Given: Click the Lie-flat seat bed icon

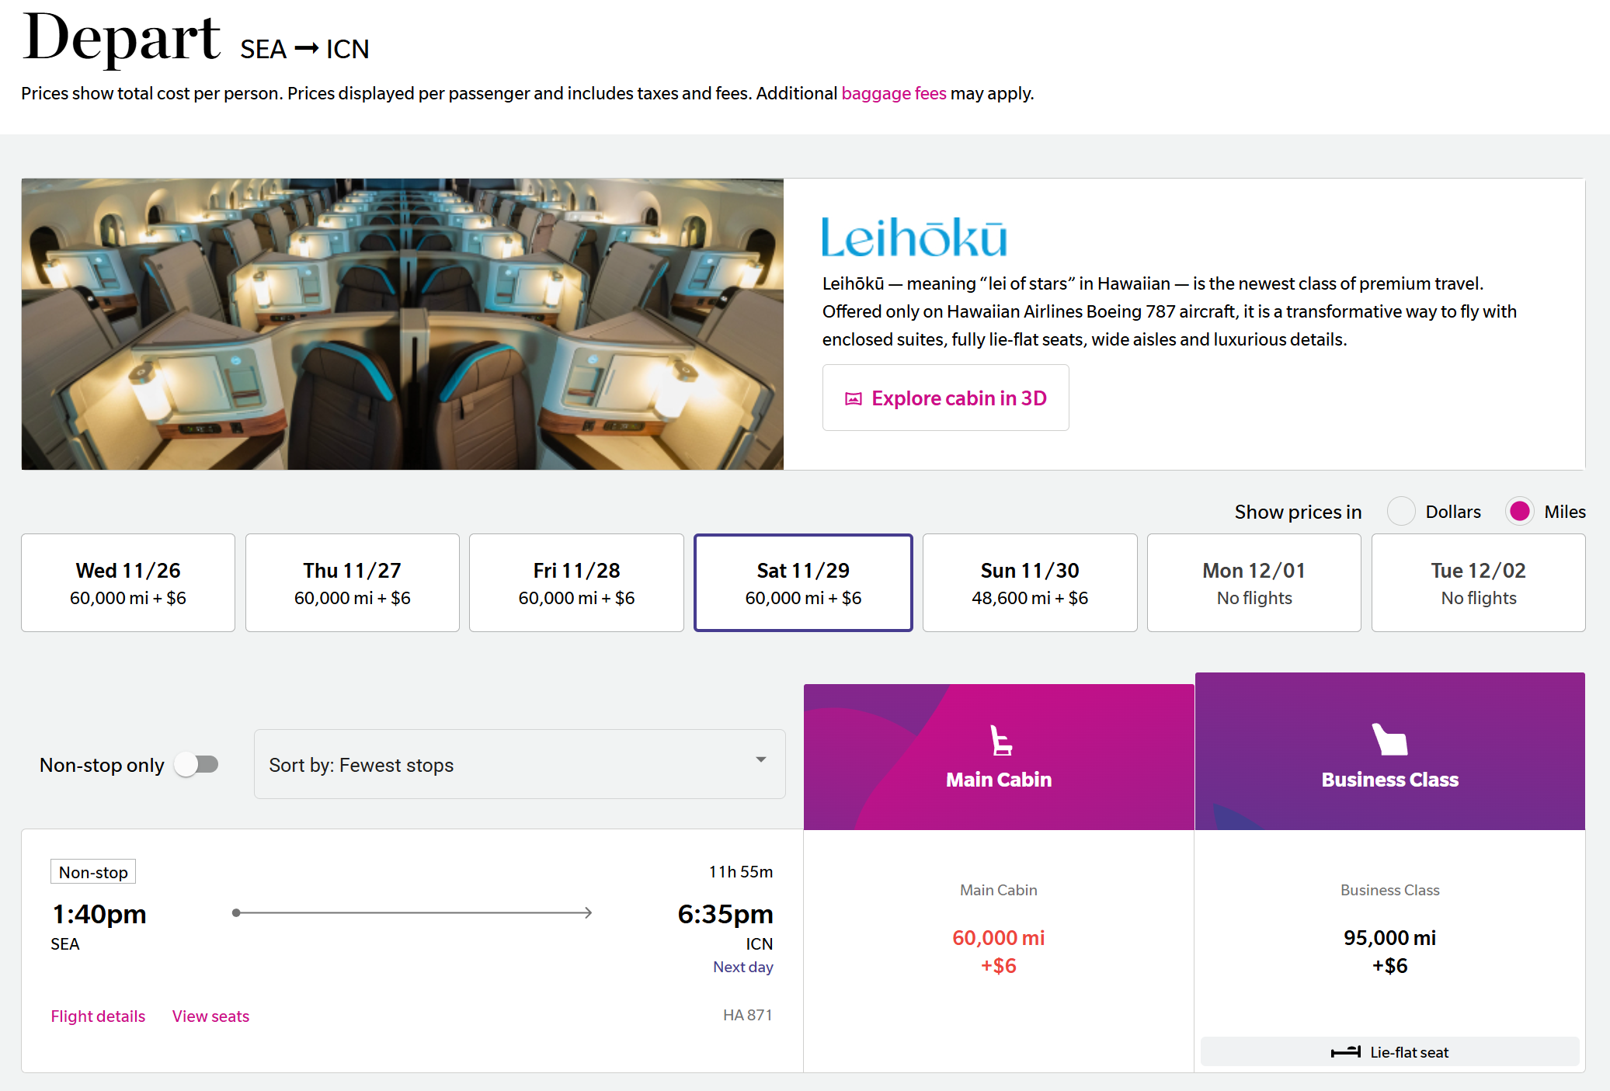Looking at the screenshot, I should coord(1345,1052).
